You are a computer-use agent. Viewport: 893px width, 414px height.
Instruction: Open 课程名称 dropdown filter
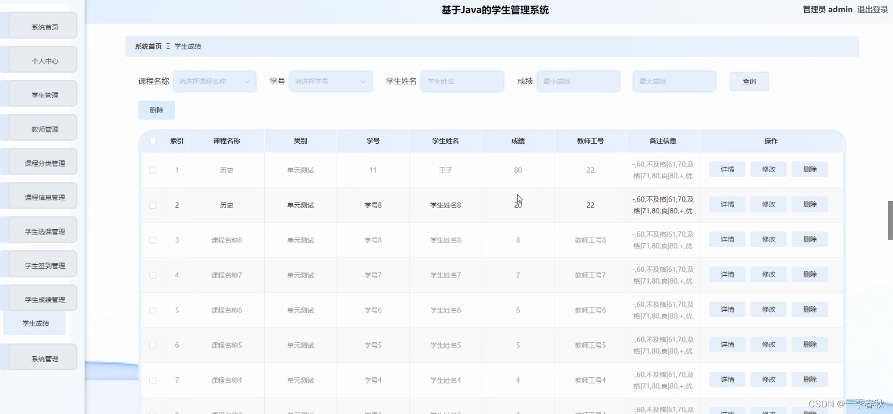coord(215,81)
